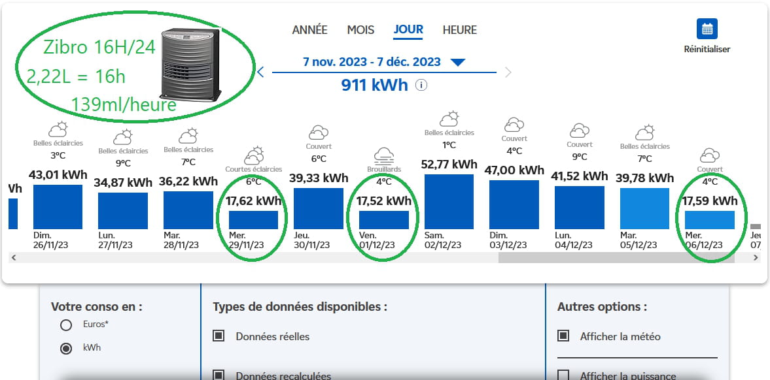Switch to the ANNÉE tab
Viewport: 770px width, 380px height.
pos(309,30)
